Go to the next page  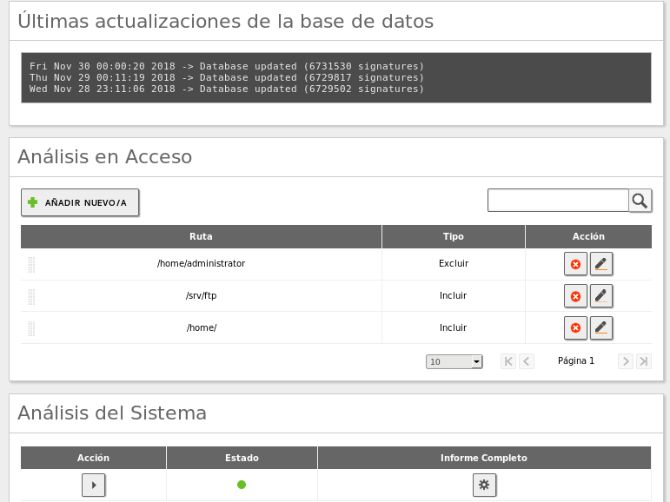point(626,361)
